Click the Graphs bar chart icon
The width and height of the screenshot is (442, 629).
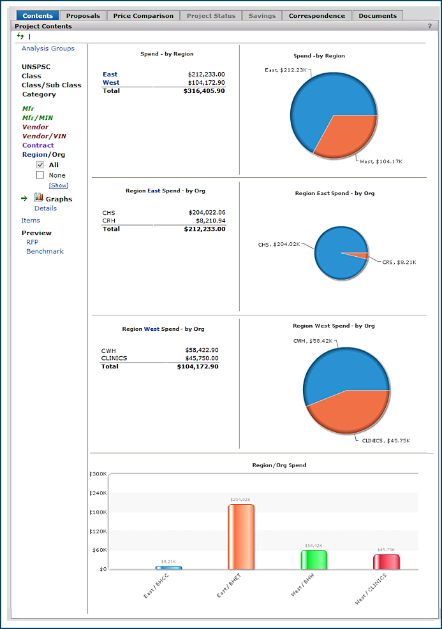tap(38, 198)
